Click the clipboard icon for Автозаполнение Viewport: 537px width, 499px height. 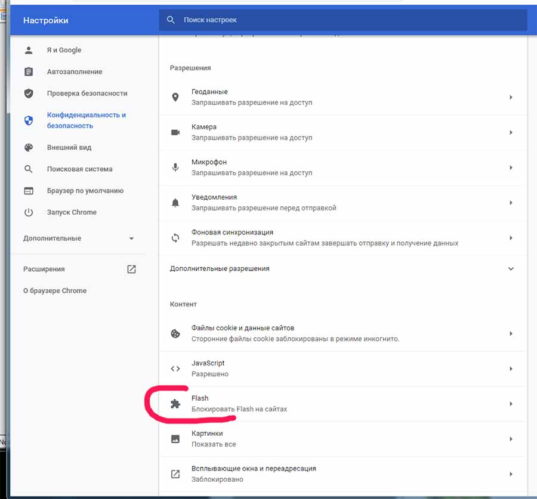click(x=29, y=72)
